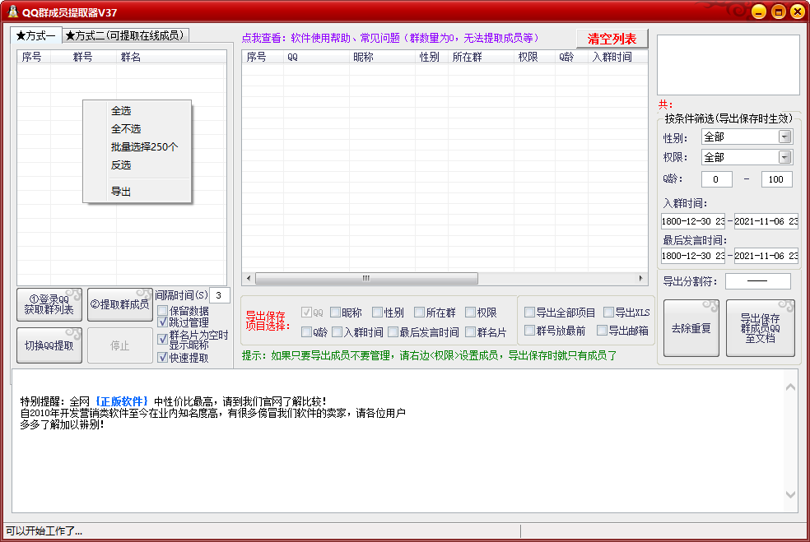Click the member table left scroll arrow
The width and height of the screenshot is (810, 542).
click(249, 278)
